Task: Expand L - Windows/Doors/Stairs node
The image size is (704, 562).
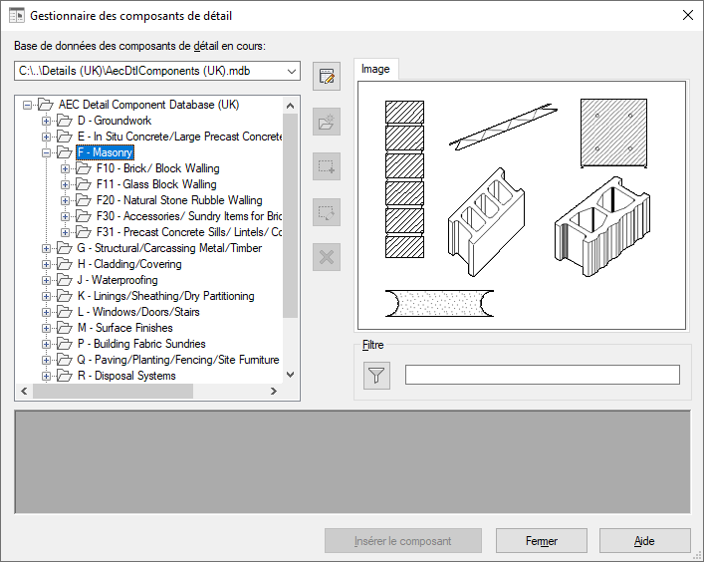Action: point(46,312)
